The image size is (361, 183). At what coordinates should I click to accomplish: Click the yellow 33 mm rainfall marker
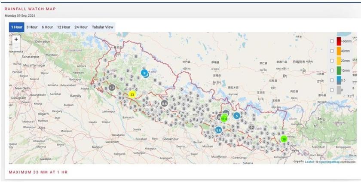tap(132, 95)
